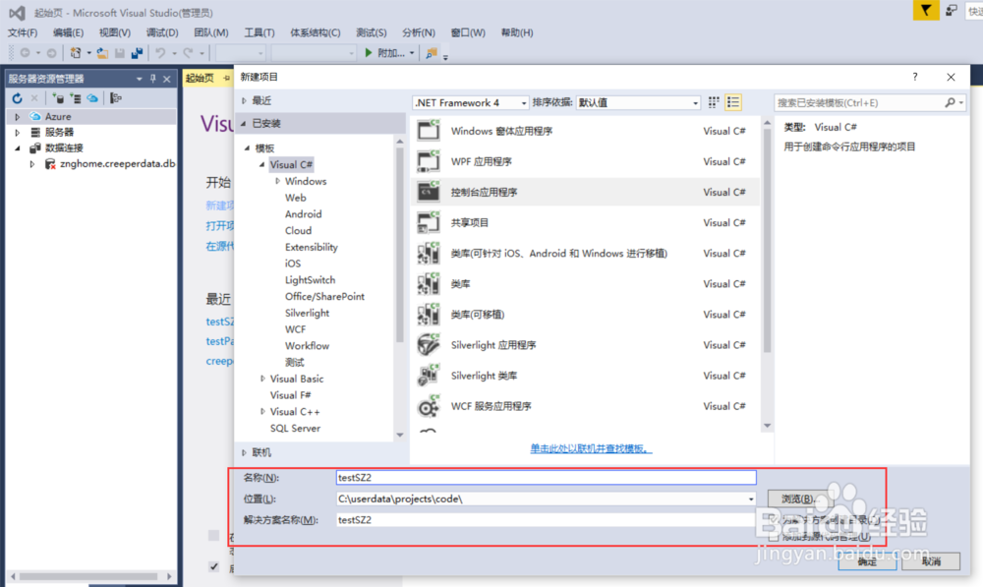Collapse the data connections node
Screen dimensions: 983x587
[x=18, y=148]
